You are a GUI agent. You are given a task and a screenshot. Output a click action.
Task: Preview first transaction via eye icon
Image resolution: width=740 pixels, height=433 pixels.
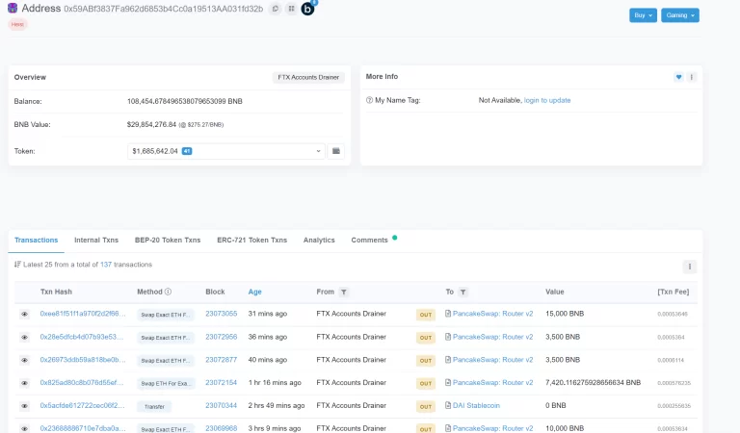pyautogui.click(x=25, y=315)
